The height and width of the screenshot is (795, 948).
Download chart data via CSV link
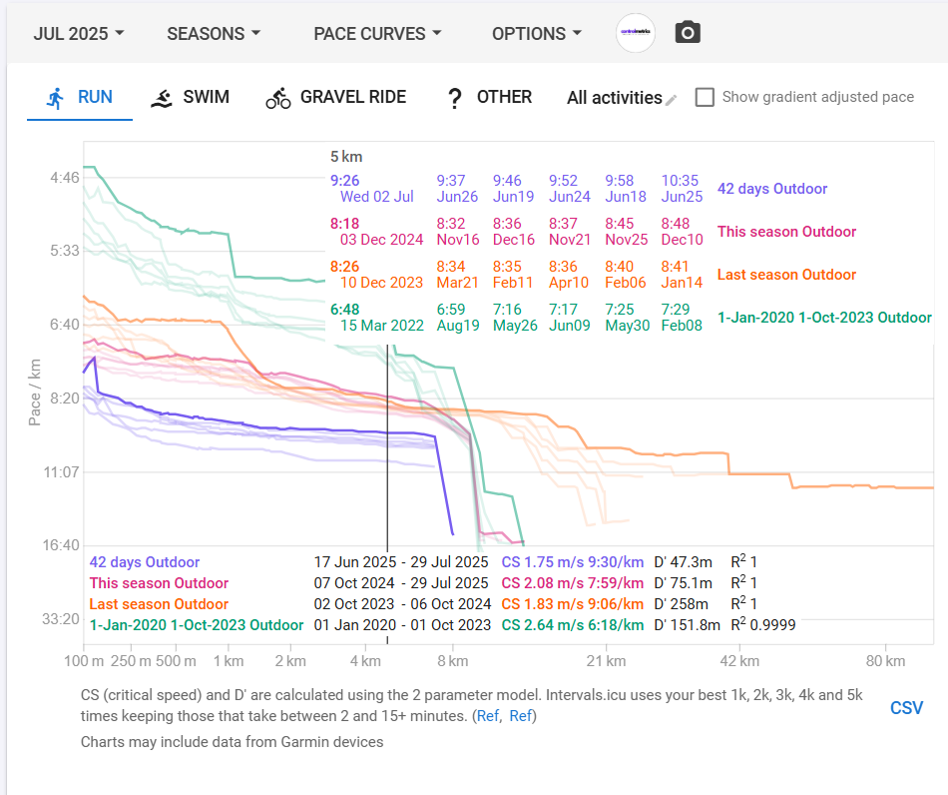tap(906, 707)
